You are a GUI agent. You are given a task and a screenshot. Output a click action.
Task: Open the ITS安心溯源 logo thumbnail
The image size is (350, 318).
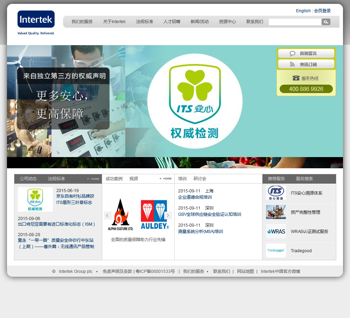click(x=276, y=193)
